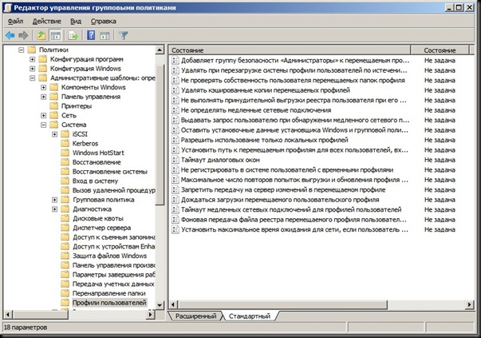Image resolution: width=481 pixels, height=338 pixels.
Task: Open Help via blue question mark icon
Action: point(91,35)
